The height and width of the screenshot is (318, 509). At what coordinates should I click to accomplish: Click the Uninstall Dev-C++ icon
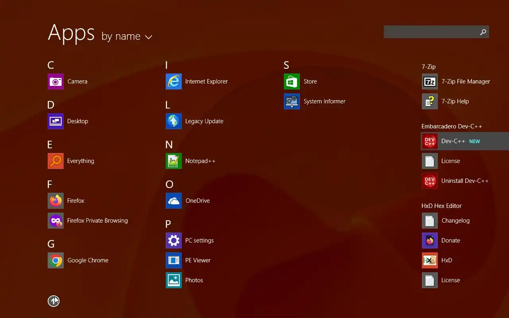[430, 181]
